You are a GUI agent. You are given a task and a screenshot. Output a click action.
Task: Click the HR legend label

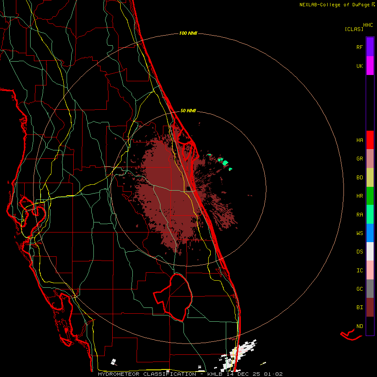point(359,196)
